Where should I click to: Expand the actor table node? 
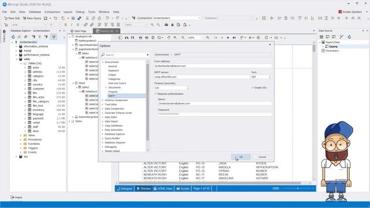(x=25, y=68)
